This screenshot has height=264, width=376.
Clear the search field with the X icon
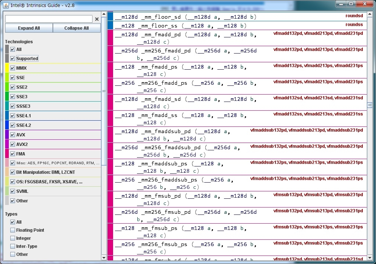(97, 19)
